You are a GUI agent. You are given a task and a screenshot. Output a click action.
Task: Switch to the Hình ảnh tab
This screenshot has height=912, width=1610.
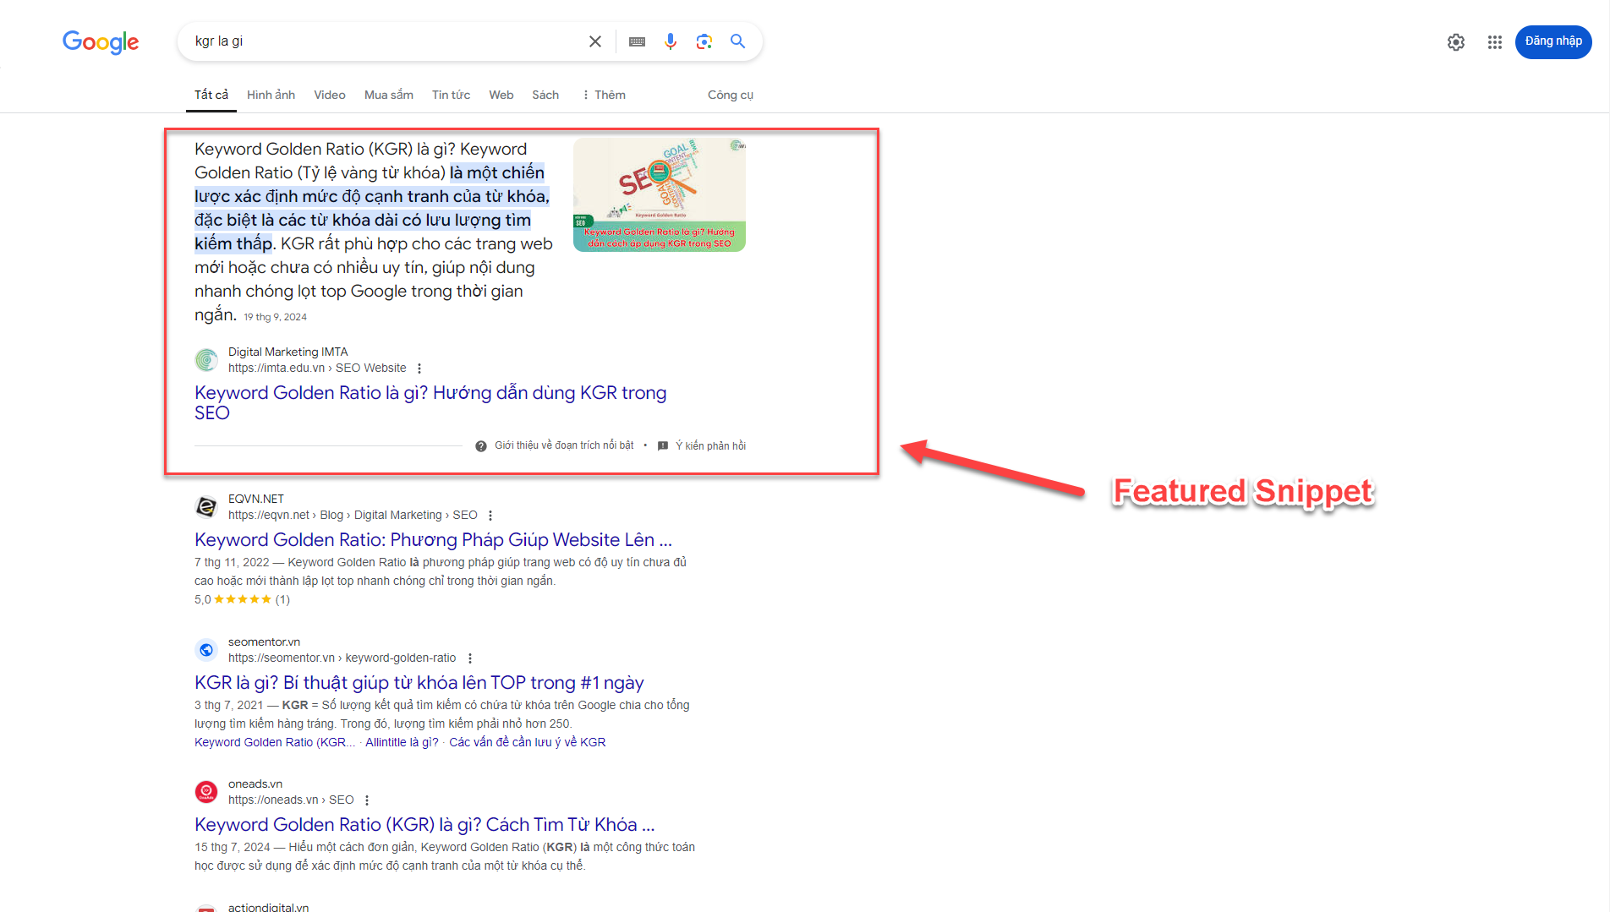coord(271,95)
